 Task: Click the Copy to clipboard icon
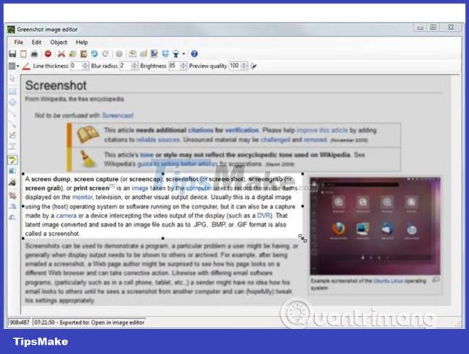pos(23,54)
